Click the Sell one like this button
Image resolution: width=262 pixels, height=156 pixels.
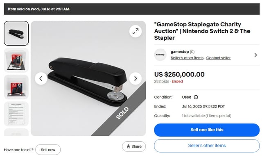(x=207, y=130)
